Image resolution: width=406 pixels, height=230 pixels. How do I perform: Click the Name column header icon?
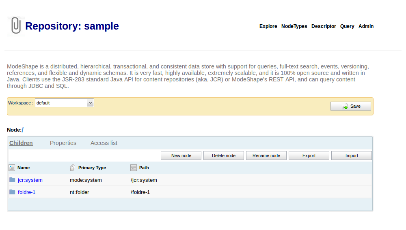[12, 168]
